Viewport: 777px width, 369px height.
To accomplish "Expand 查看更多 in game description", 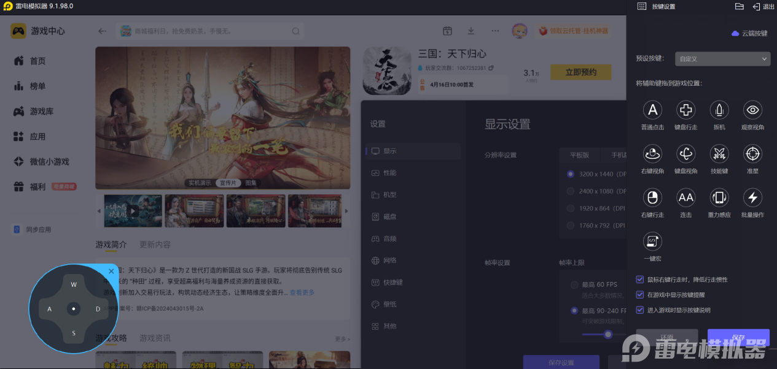I will click(x=302, y=293).
